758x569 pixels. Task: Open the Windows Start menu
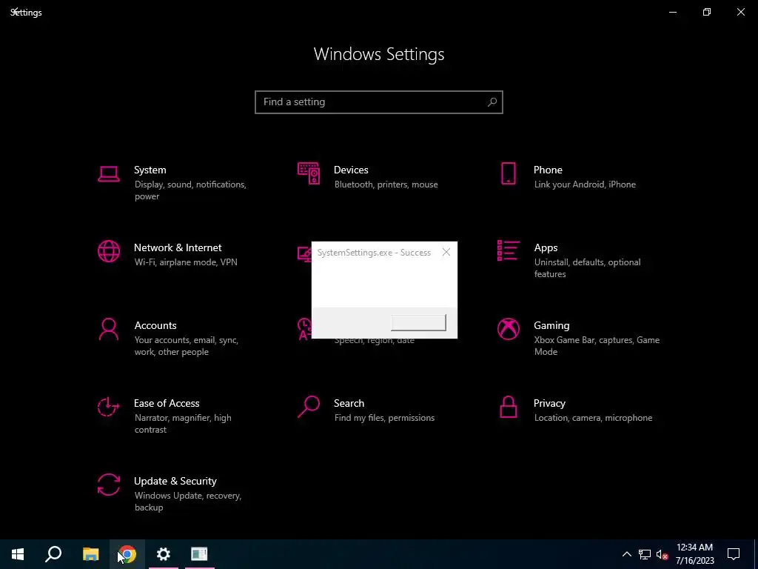(18, 554)
